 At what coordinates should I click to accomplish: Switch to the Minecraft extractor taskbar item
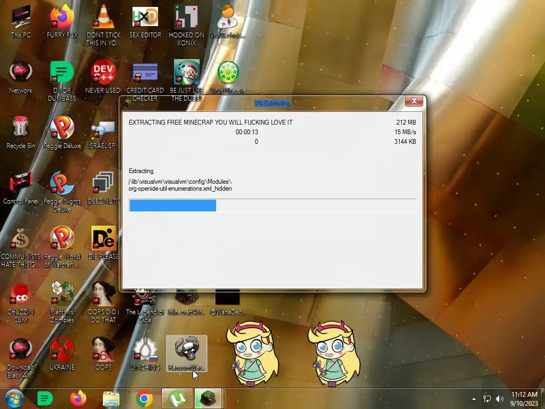click(208, 398)
